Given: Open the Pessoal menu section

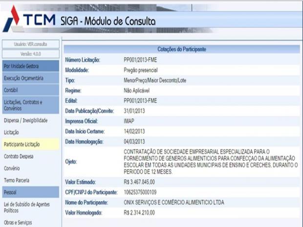Looking at the screenshot, I should [x=31, y=192].
